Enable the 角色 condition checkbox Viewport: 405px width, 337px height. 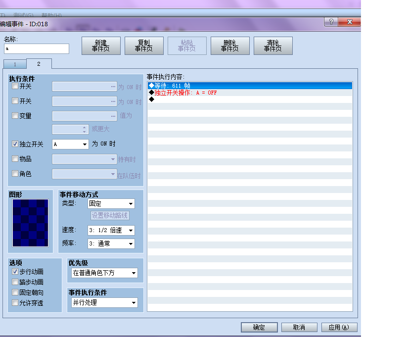[15, 174]
